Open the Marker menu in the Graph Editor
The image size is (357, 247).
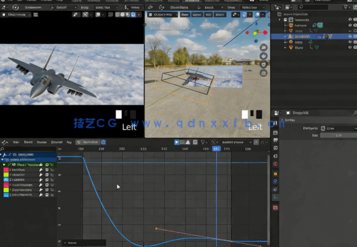point(42,142)
